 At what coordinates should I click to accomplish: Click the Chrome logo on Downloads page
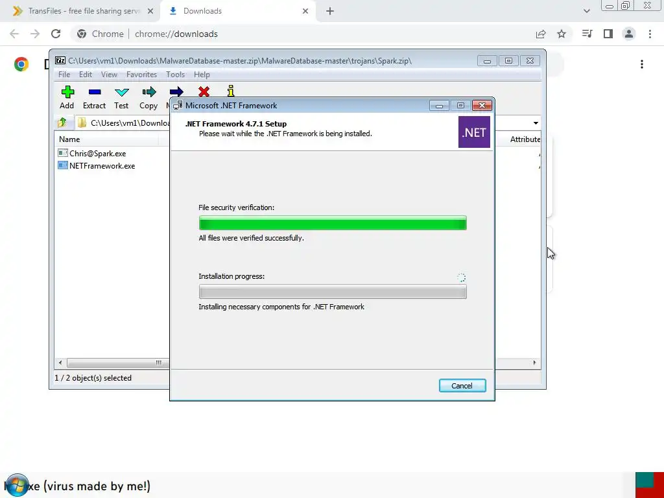(x=21, y=64)
